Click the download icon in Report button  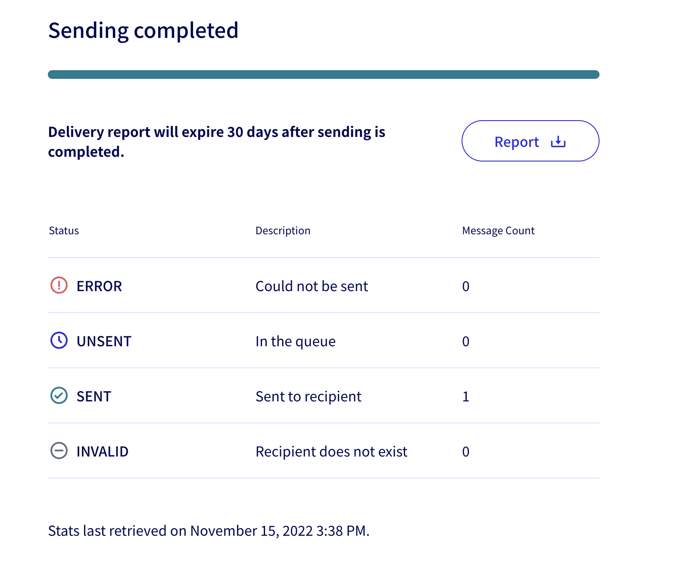pyautogui.click(x=558, y=142)
